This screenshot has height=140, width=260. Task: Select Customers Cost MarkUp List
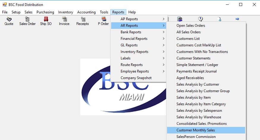coord(206,45)
